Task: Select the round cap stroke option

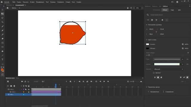Action: [x=158, y=77]
